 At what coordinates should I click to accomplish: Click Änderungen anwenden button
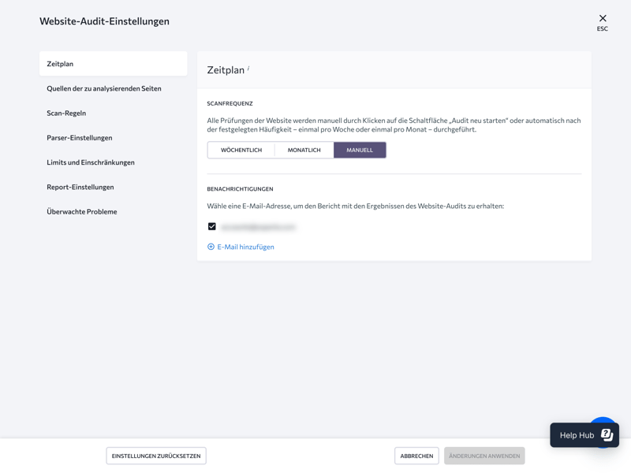tap(484, 456)
